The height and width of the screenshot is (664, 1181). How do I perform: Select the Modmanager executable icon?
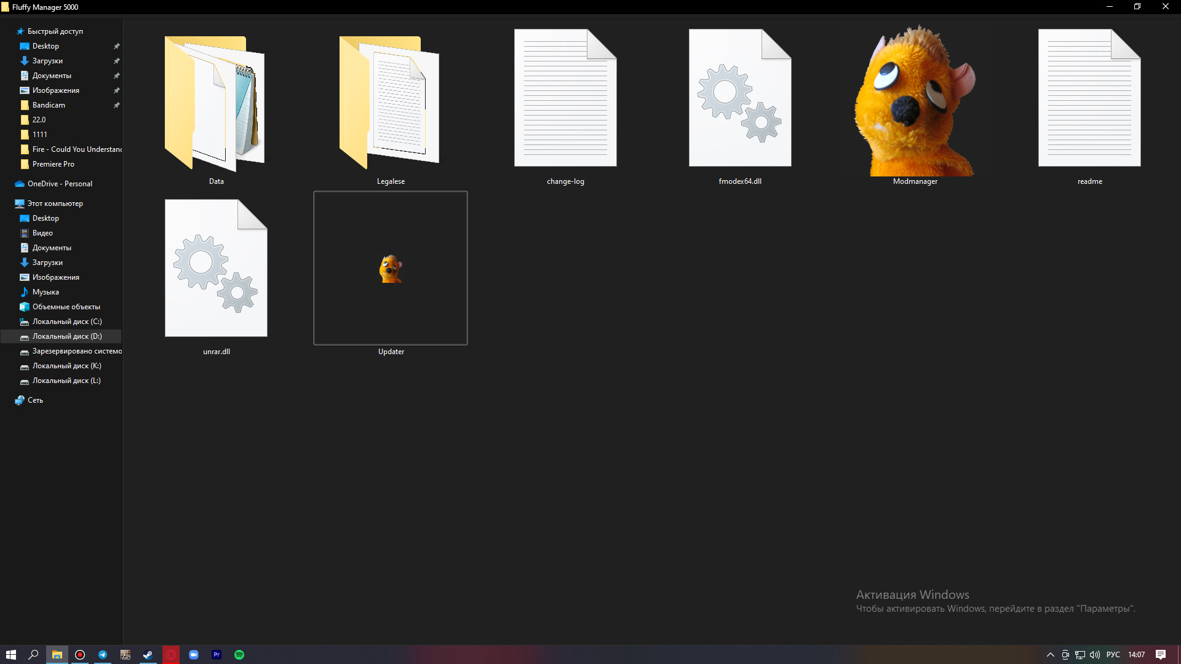pyautogui.click(x=915, y=103)
